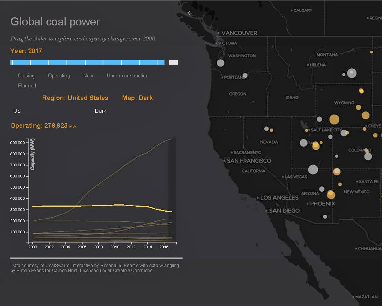Click the 2016 label on the year axis
Screen dimensions: 382x306
click(x=164, y=247)
